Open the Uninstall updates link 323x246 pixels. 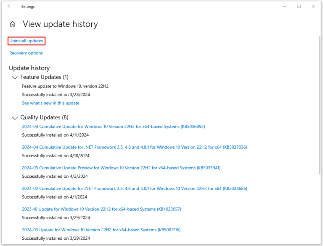(26, 41)
